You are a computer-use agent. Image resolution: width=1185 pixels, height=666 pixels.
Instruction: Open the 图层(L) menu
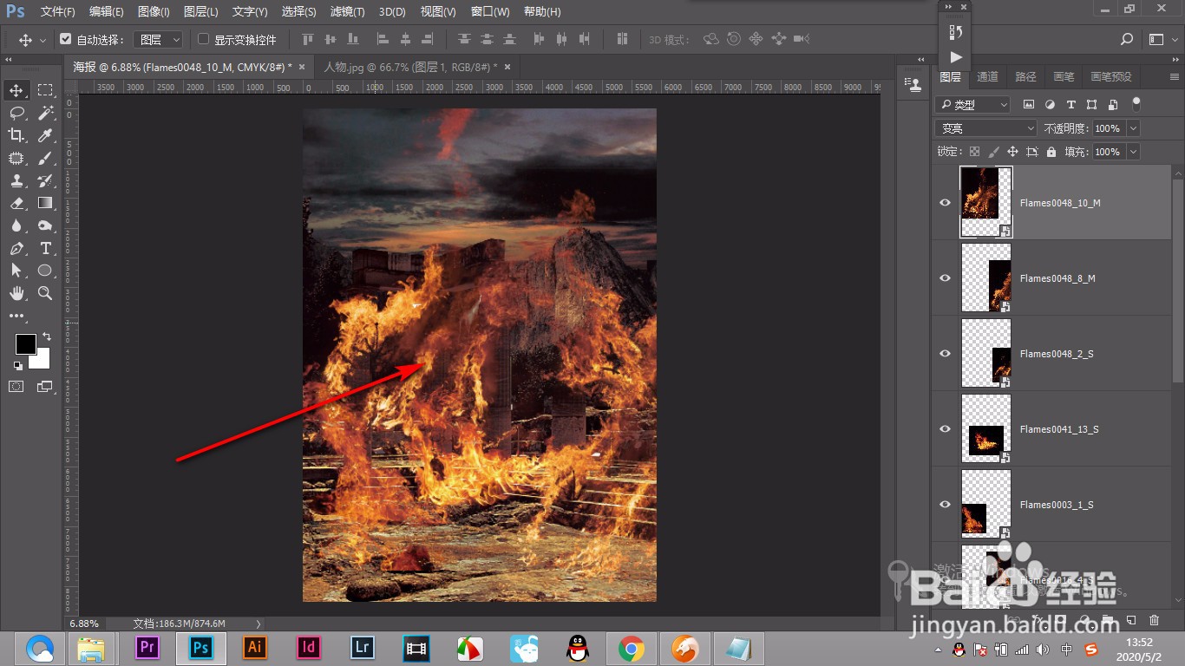point(201,12)
